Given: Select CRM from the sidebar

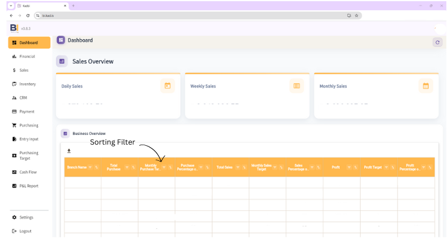Looking at the screenshot, I should click(x=23, y=98).
